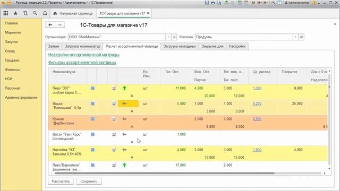The image size is (340, 191).
Task: Open the Настройки tab
Action: (x=237, y=46)
